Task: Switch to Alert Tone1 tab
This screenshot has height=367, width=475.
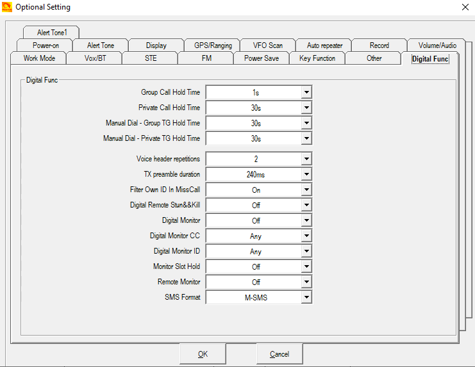Action: point(51,33)
